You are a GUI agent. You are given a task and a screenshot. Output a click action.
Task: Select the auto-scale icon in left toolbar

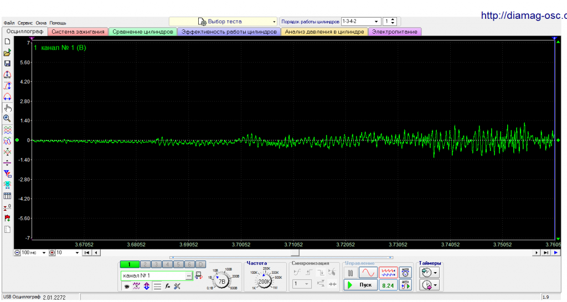click(7, 75)
